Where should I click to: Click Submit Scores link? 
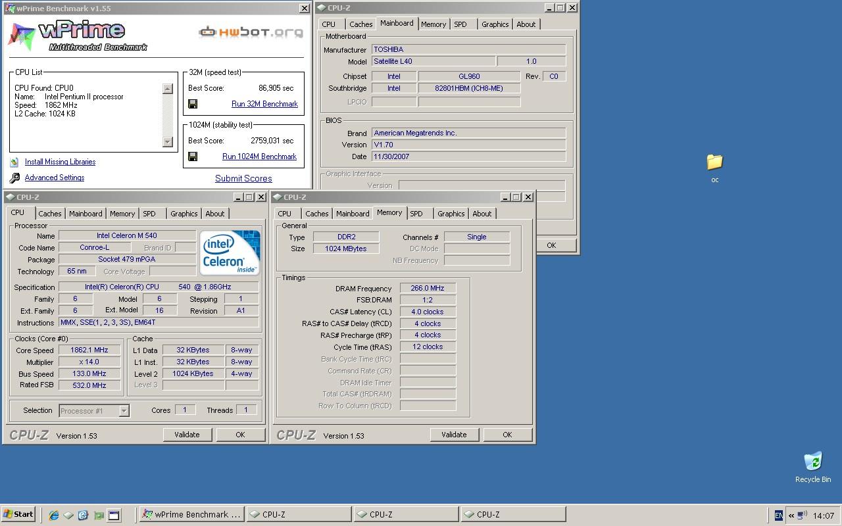pos(243,178)
